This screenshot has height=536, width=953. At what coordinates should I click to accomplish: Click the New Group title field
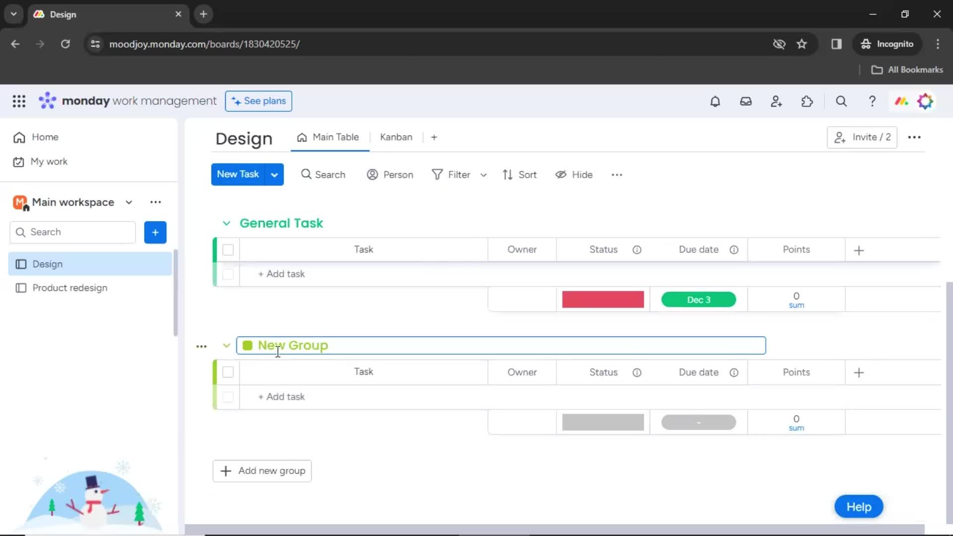point(501,345)
